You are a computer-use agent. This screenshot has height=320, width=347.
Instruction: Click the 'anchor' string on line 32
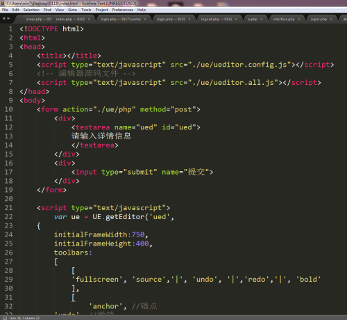click(105, 306)
